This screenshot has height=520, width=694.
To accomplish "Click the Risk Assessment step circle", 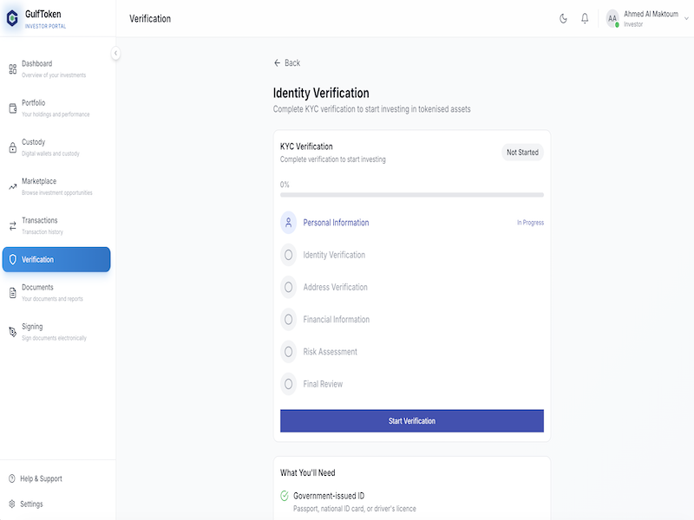I will click(288, 352).
